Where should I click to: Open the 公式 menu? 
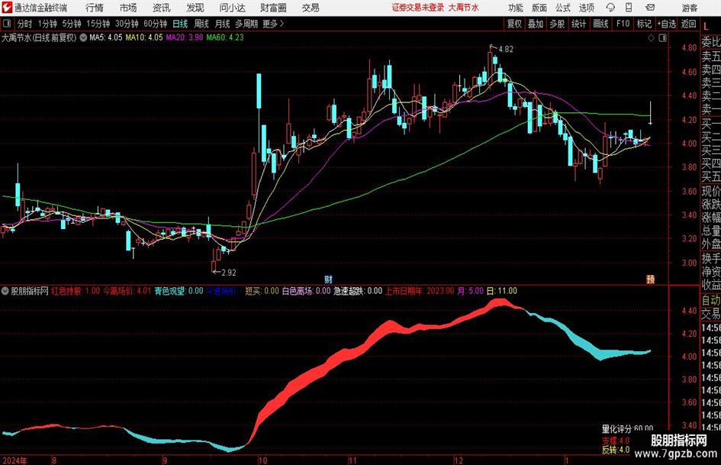click(x=563, y=8)
